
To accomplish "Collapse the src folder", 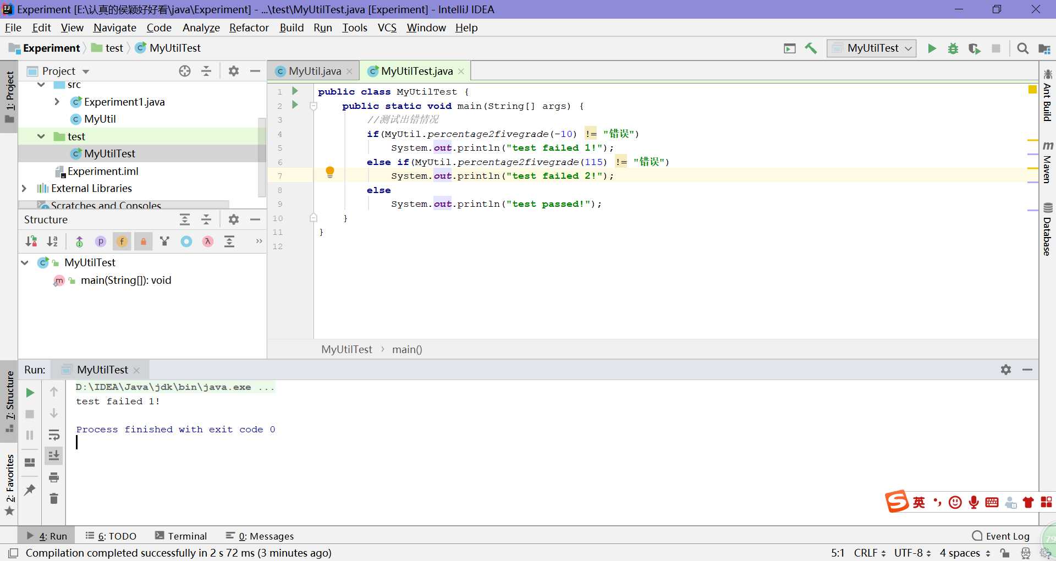I will coord(41,85).
